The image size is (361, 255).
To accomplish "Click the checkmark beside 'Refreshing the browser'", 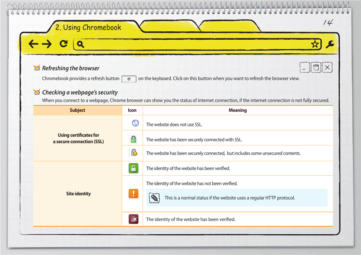I will 37,68.
